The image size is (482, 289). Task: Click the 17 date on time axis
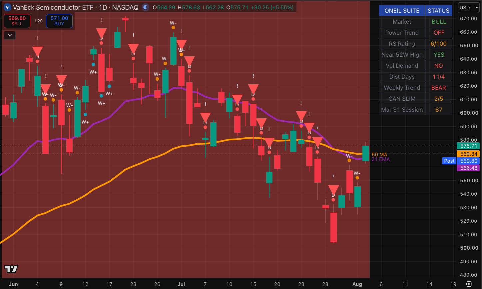tap(109, 284)
